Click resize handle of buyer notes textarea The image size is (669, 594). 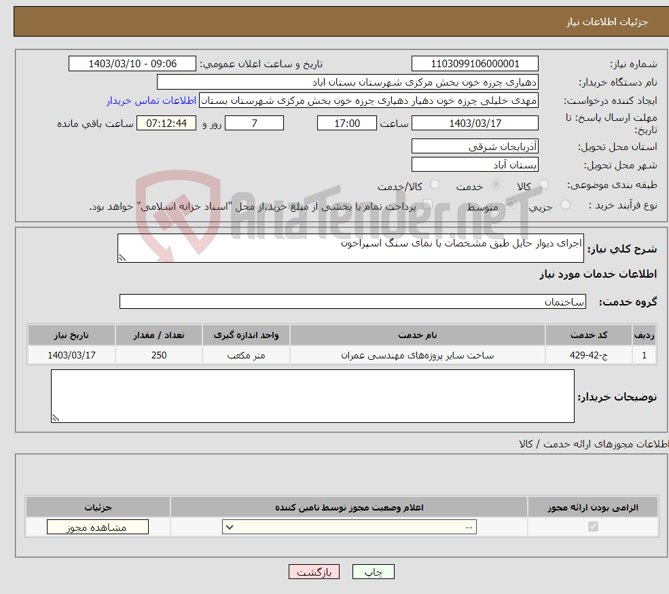tap(56, 418)
